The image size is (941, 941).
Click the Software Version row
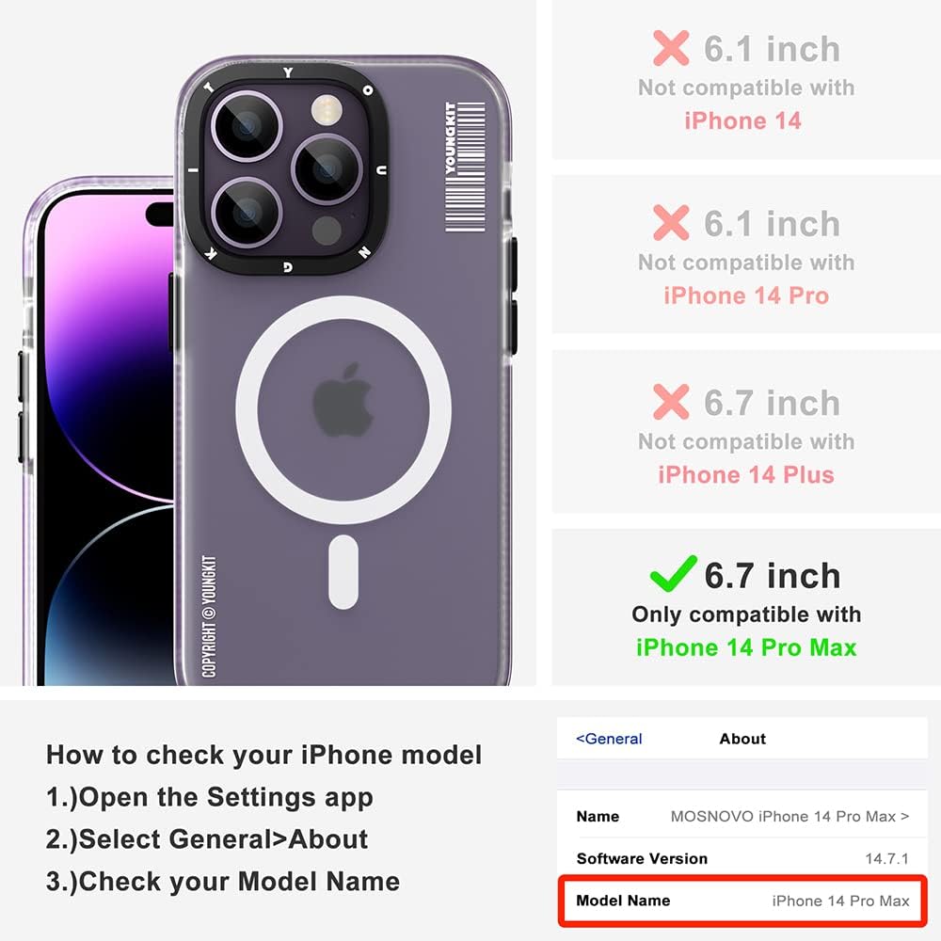click(x=742, y=858)
